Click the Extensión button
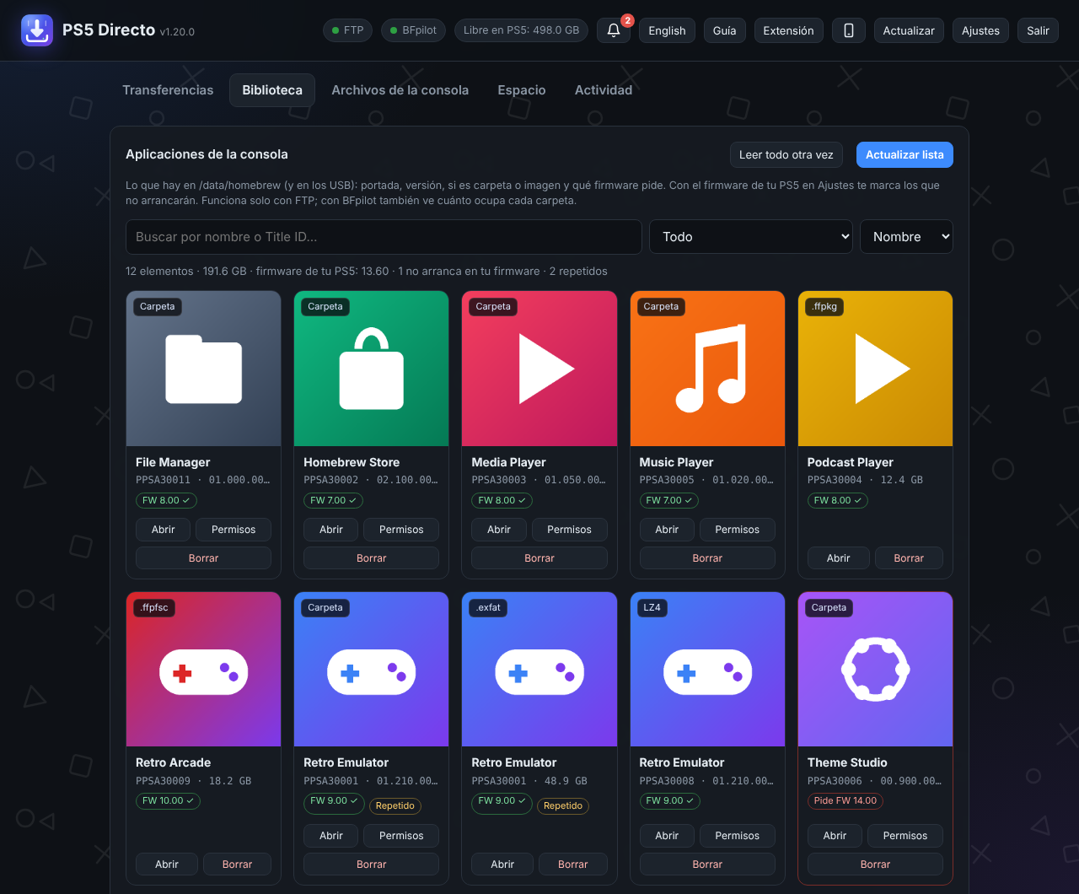This screenshot has height=894, width=1079. click(x=788, y=30)
